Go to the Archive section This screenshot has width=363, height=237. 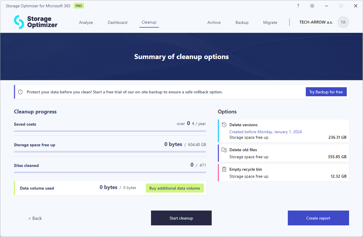[x=214, y=22]
